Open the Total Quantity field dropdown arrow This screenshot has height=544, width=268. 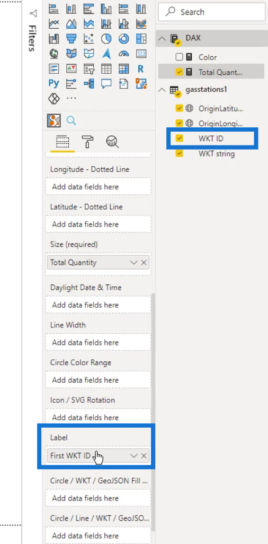tap(133, 263)
